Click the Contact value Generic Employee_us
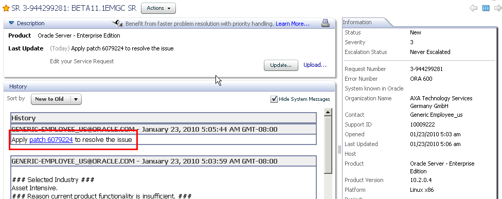 click(436, 115)
